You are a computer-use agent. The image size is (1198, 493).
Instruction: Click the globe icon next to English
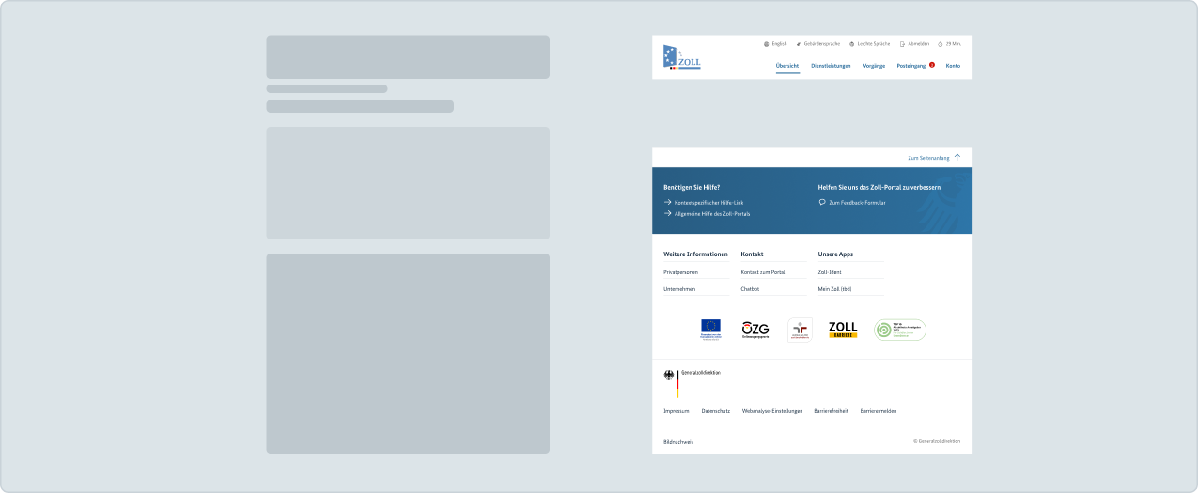[x=767, y=44]
